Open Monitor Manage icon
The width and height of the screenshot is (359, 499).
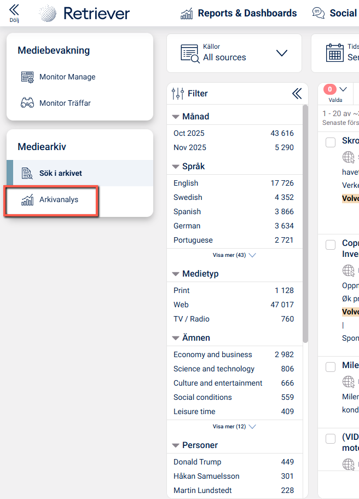27,77
